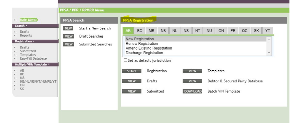Select Amend Existing Registration option
This screenshot has width=297, height=123.
tap(196, 48)
